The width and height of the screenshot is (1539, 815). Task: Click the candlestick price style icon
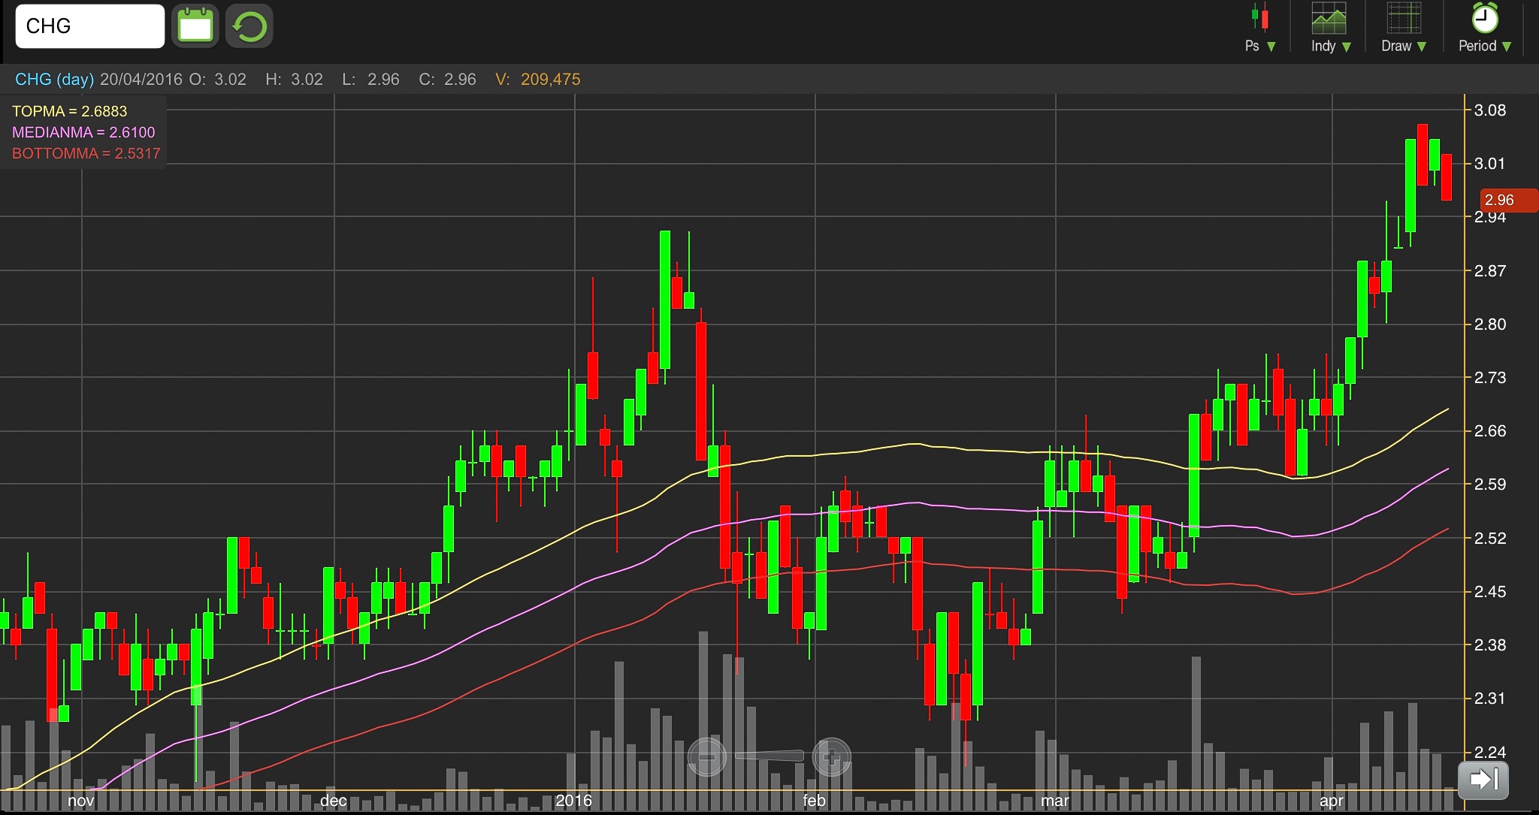pyautogui.click(x=1260, y=18)
